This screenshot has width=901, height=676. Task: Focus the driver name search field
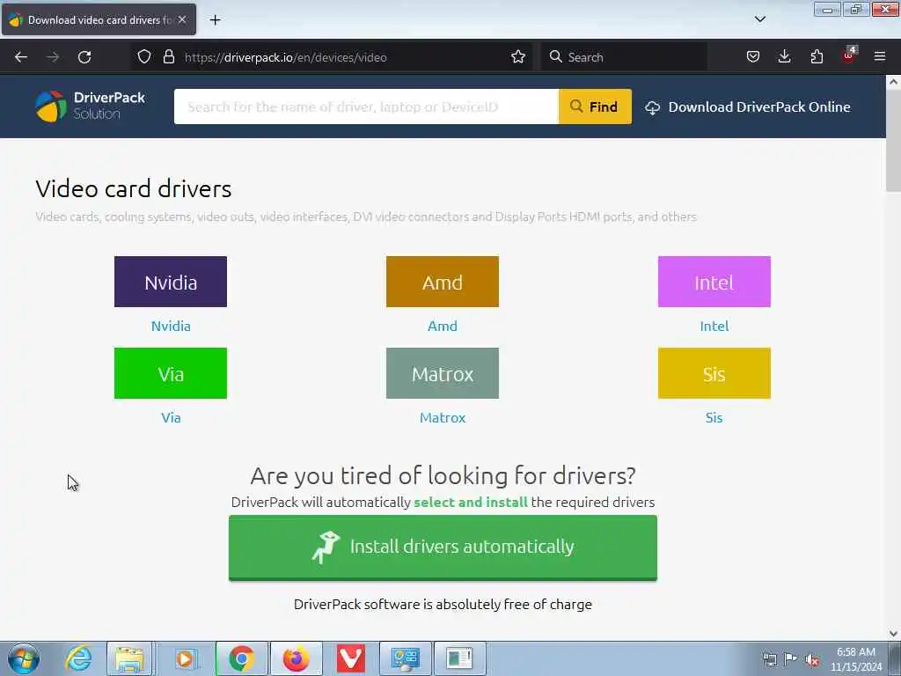point(366,107)
